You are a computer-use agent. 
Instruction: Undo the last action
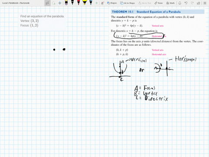click(186, 3)
